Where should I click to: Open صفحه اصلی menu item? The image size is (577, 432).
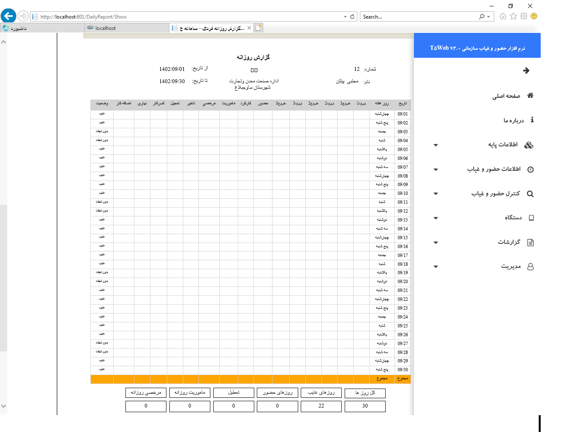506,96
